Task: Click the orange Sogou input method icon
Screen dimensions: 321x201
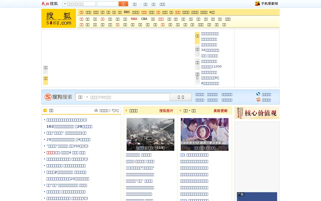Action: (258, 99)
